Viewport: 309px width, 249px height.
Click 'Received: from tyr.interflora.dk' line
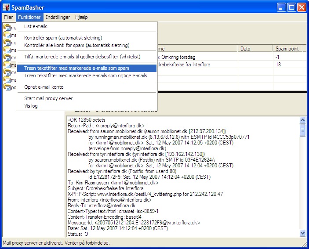136,154
